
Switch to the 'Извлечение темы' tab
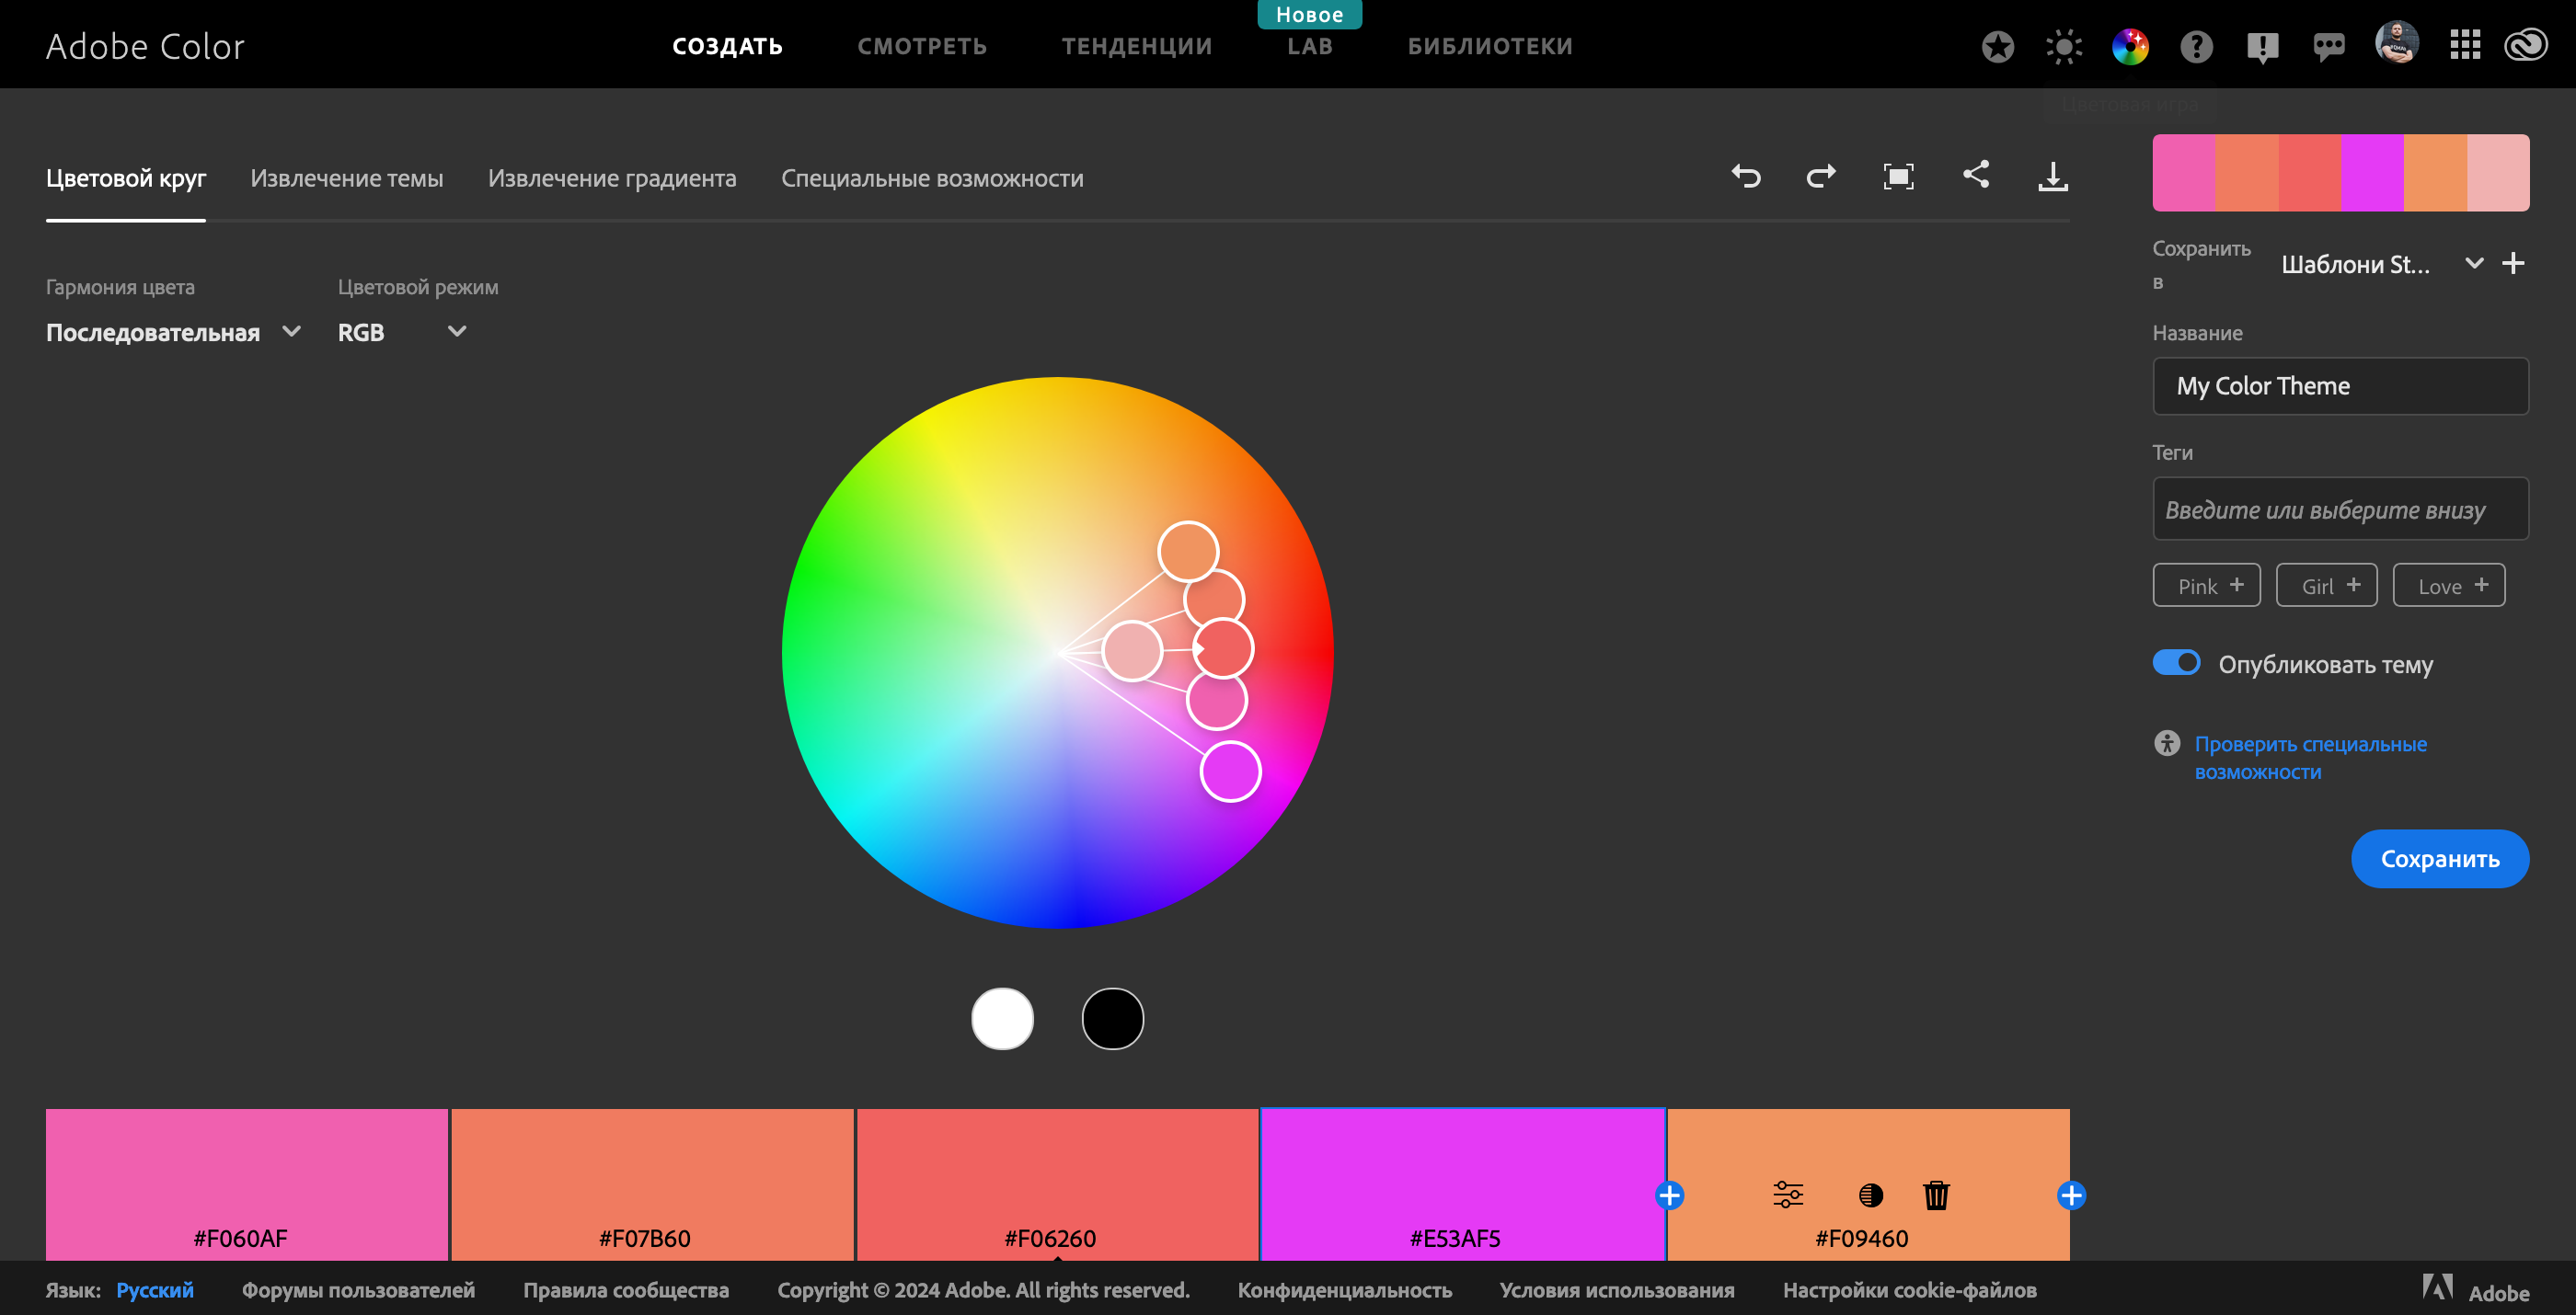pos(346,177)
